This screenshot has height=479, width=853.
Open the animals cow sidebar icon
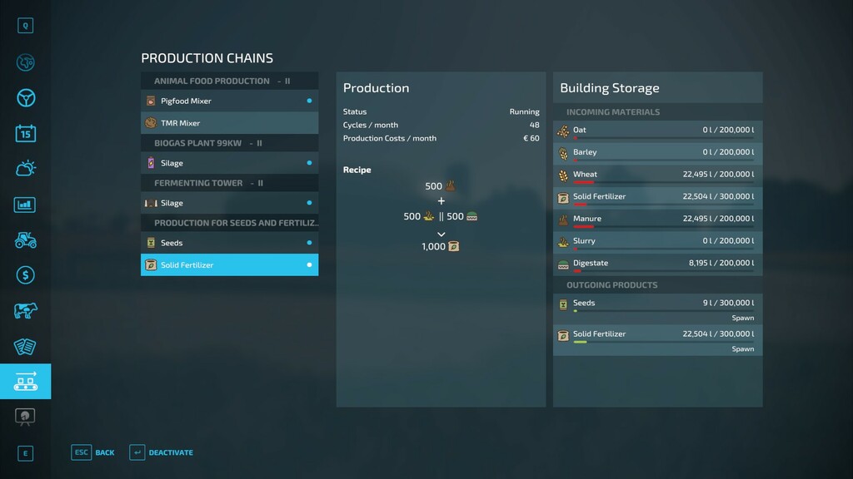(26, 311)
